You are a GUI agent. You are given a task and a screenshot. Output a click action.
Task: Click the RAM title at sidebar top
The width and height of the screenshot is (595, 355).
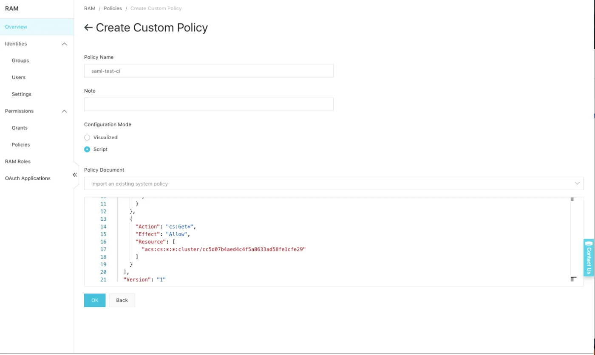click(x=11, y=8)
